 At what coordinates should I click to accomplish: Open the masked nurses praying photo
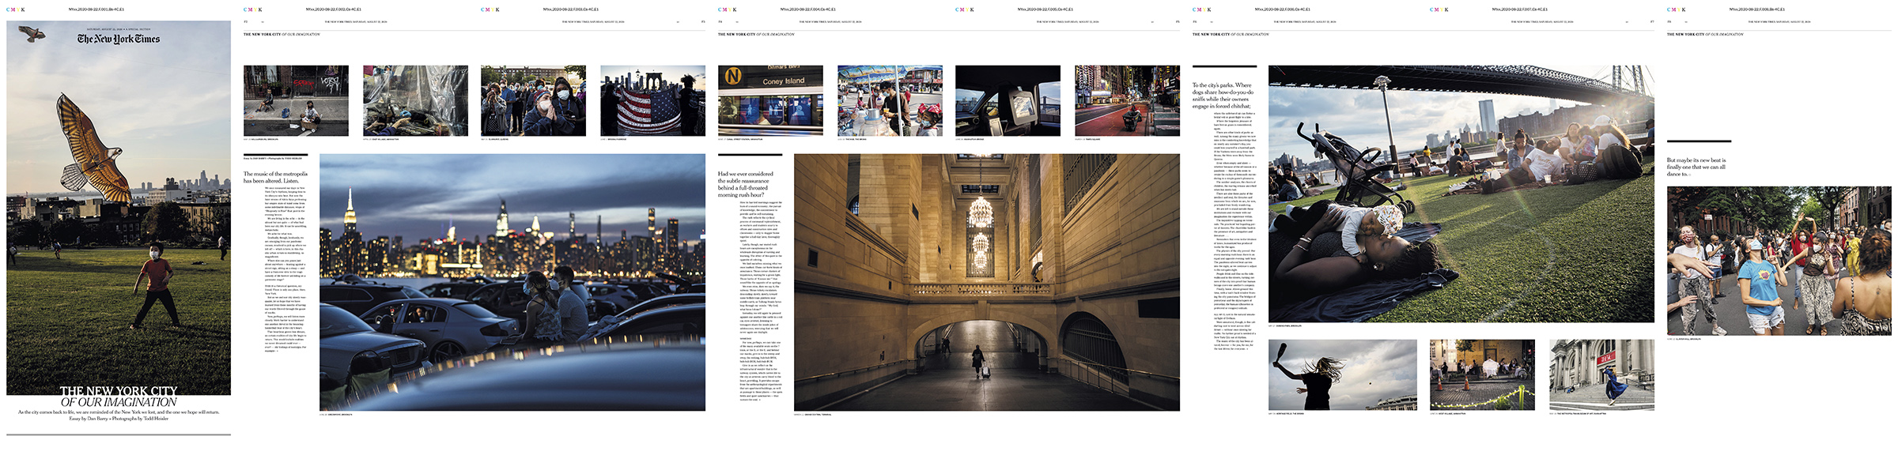pyautogui.click(x=534, y=100)
